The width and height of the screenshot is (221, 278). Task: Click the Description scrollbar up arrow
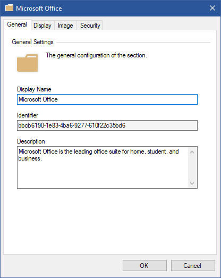[x=192, y=153]
